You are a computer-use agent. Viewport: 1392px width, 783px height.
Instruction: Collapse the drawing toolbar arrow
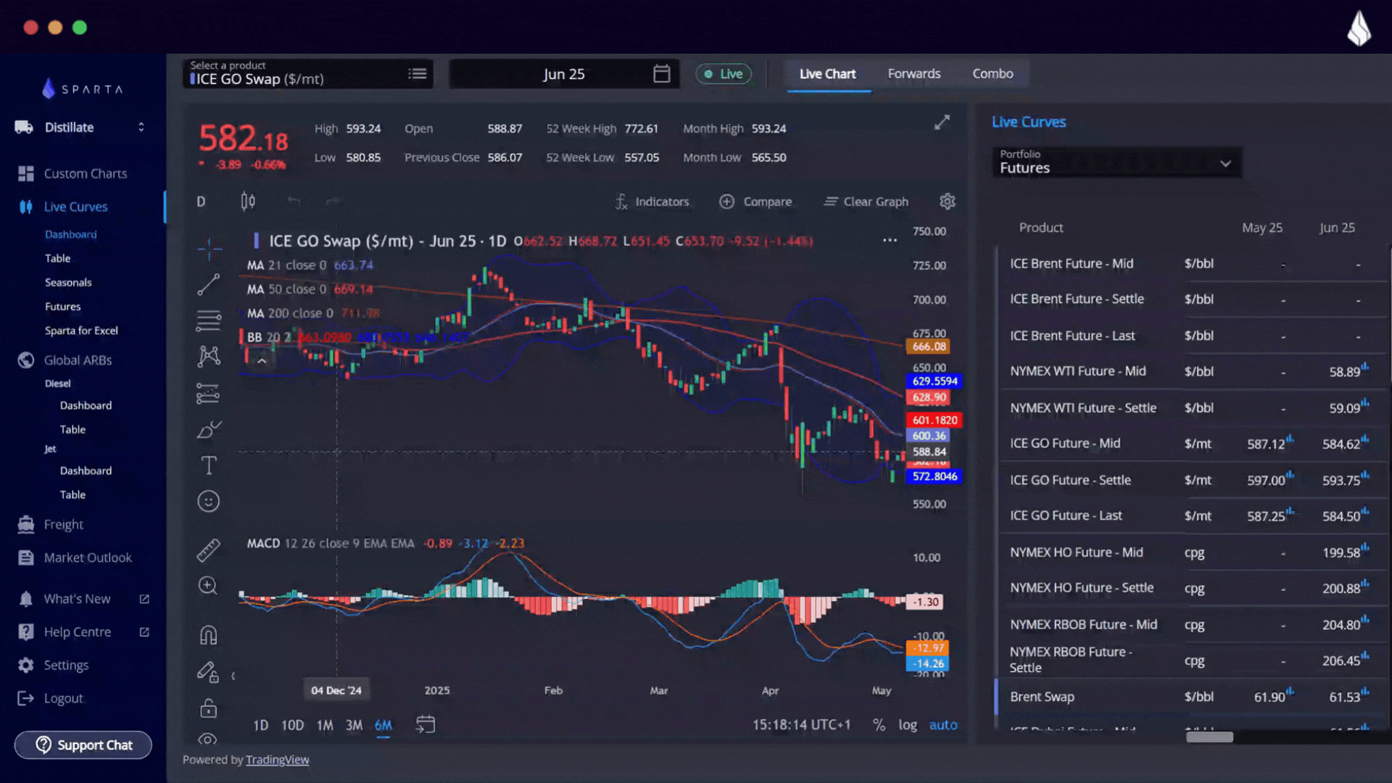[233, 676]
